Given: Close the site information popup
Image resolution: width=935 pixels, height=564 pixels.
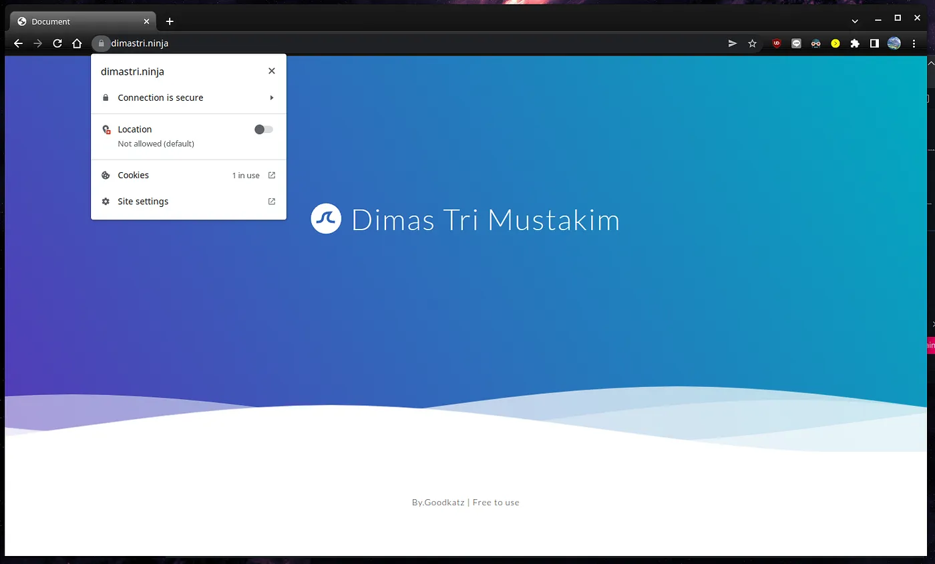Looking at the screenshot, I should click(x=271, y=71).
